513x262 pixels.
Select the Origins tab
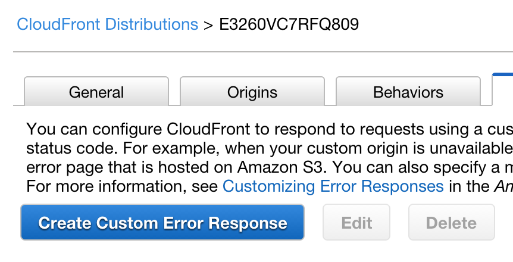252,92
